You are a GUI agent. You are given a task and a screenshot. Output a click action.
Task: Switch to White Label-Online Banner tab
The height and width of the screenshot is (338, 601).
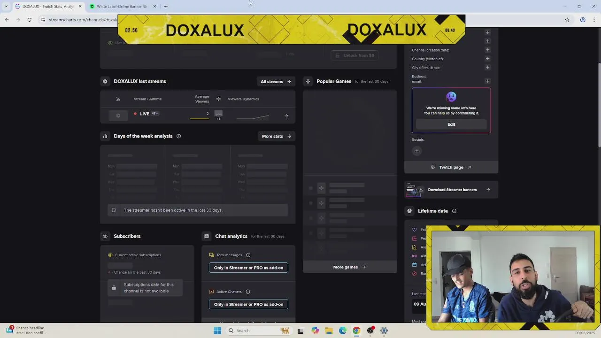pyautogui.click(x=121, y=7)
